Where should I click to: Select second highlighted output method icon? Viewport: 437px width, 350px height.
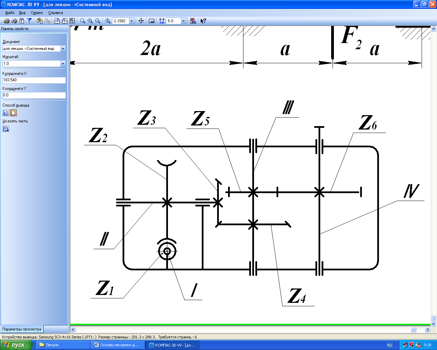pos(13,113)
